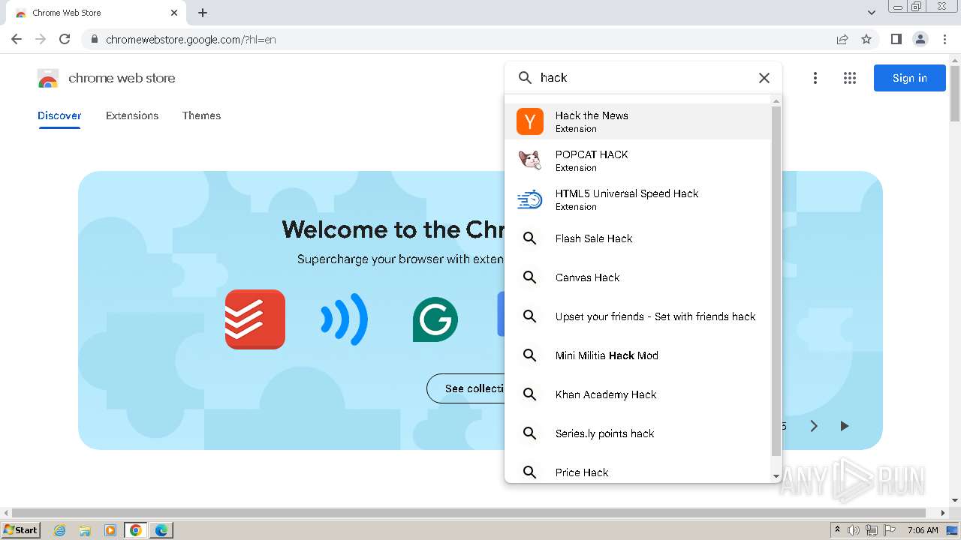This screenshot has width=961, height=540.
Task: Open the Windows Start menu
Action: tap(20, 529)
